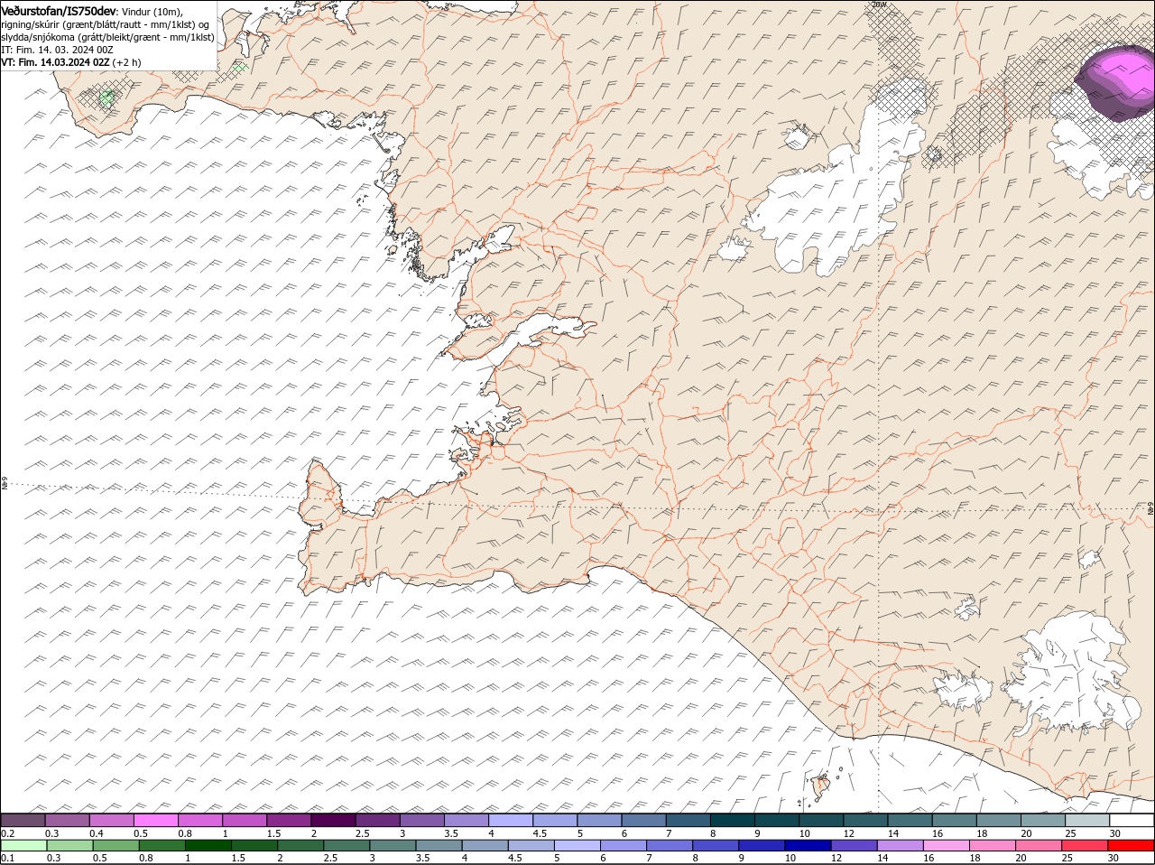Pick the rain legend swatch at 4
The height and width of the screenshot is (865, 1155).
485,845
